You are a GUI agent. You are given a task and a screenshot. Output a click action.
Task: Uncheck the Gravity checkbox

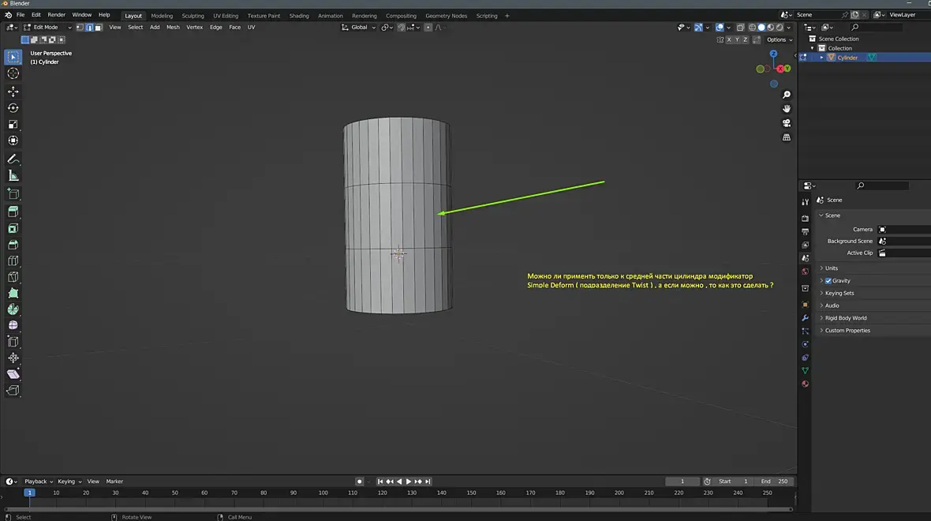[x=828, y=281]
